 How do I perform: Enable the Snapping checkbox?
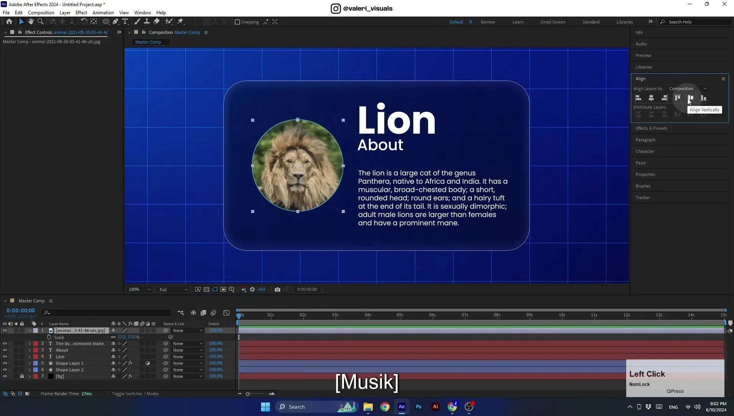point(237,22)
